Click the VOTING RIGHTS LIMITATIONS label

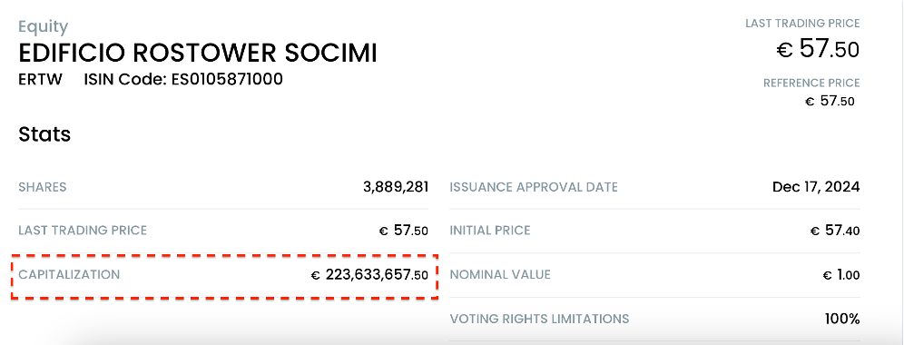[x=539, y=319]
